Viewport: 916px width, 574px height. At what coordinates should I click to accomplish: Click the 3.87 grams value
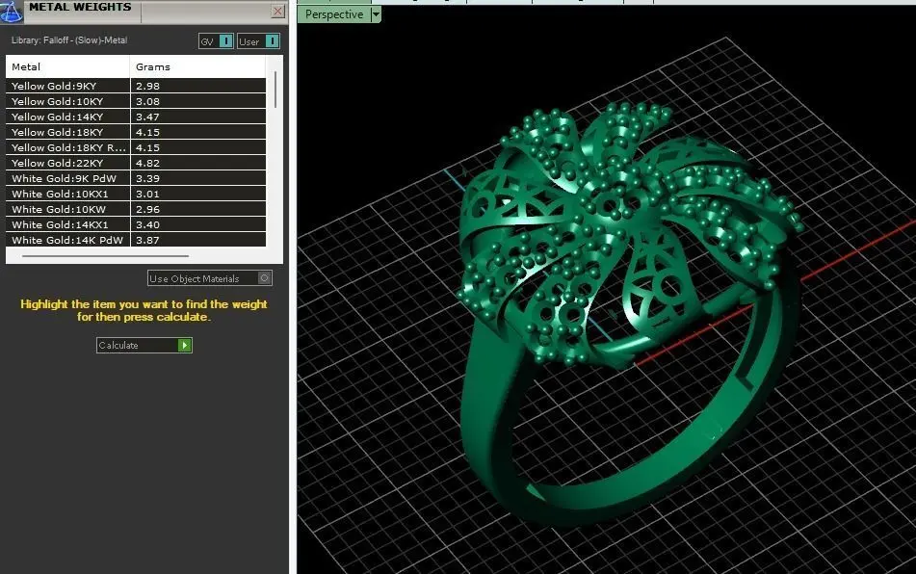coord(147,240)
